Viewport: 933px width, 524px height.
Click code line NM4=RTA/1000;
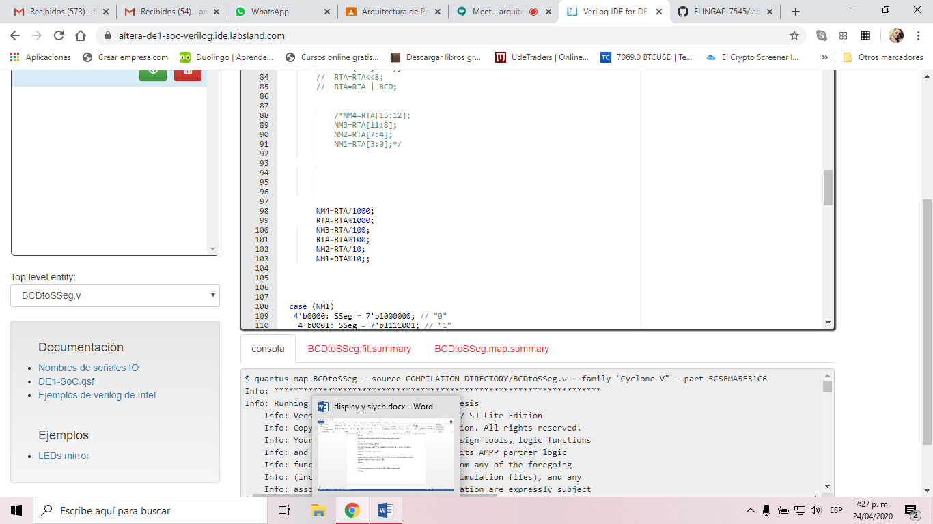[345, 211]
